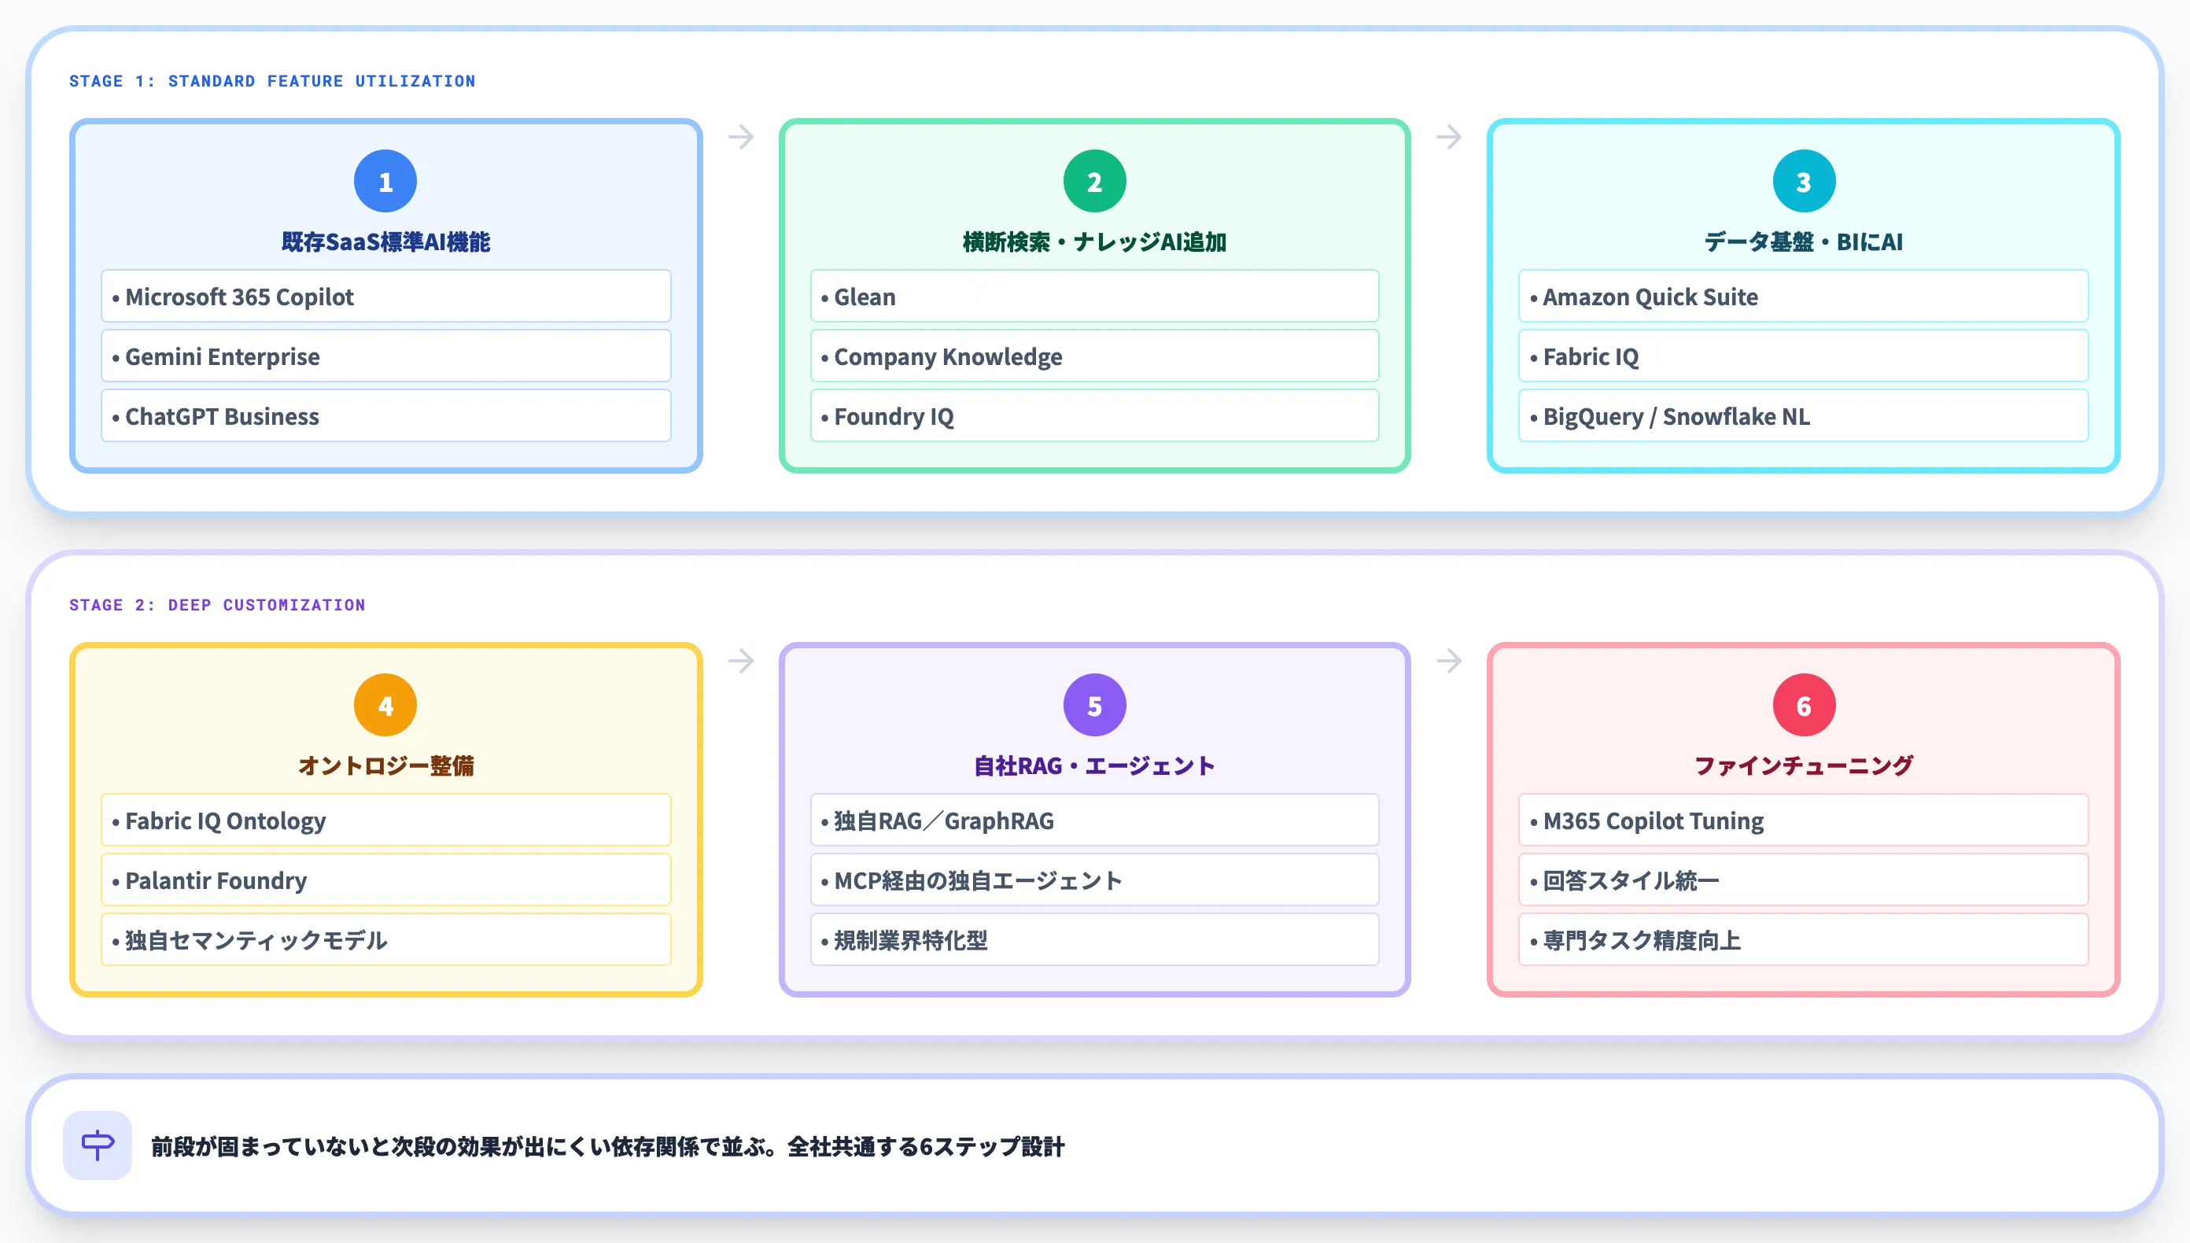Click the データ基盤・BIにAI heading
Viewport: 2190px width, 1243px height.
click(x=1804, y=242)
